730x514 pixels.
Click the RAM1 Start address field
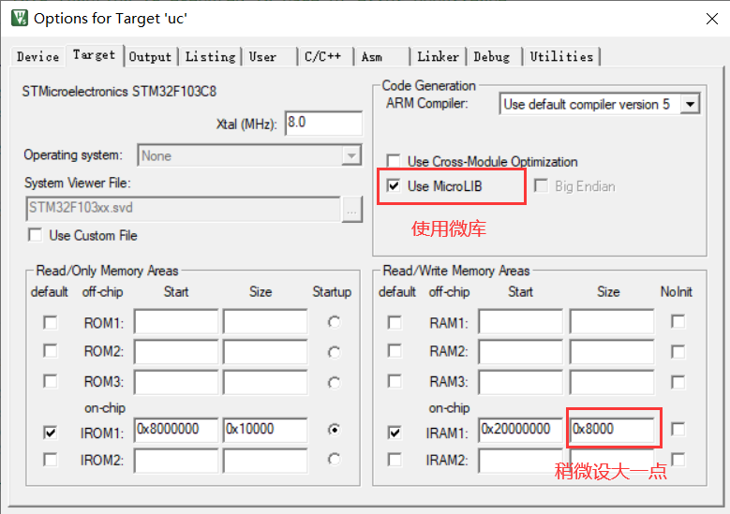(520, 321)
